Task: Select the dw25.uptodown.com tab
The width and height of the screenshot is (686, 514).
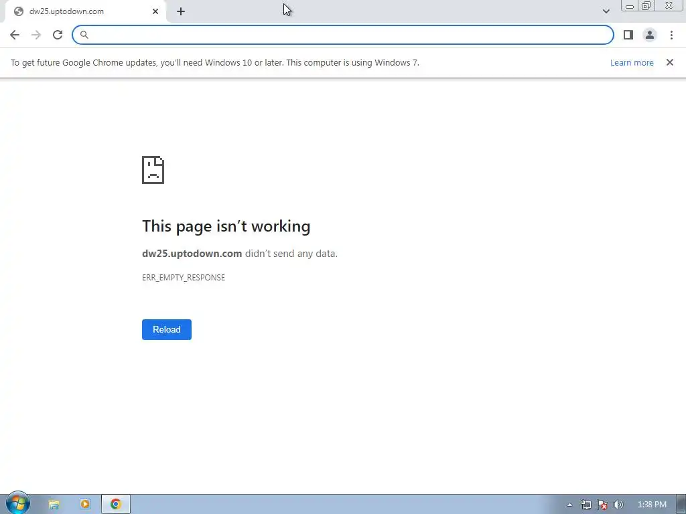Action: coord(86,11)
